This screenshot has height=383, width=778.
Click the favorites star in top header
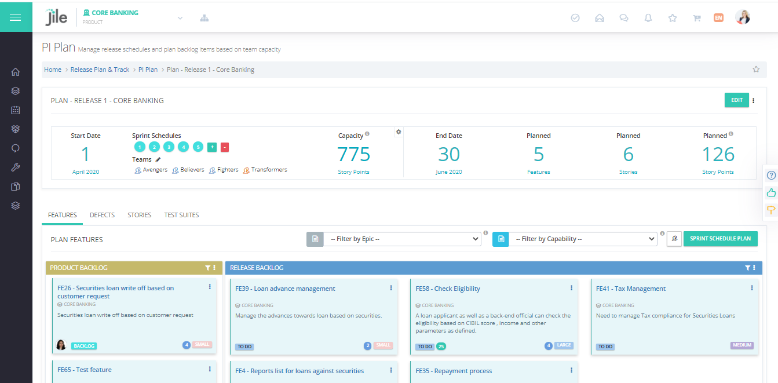pos(673,18)
